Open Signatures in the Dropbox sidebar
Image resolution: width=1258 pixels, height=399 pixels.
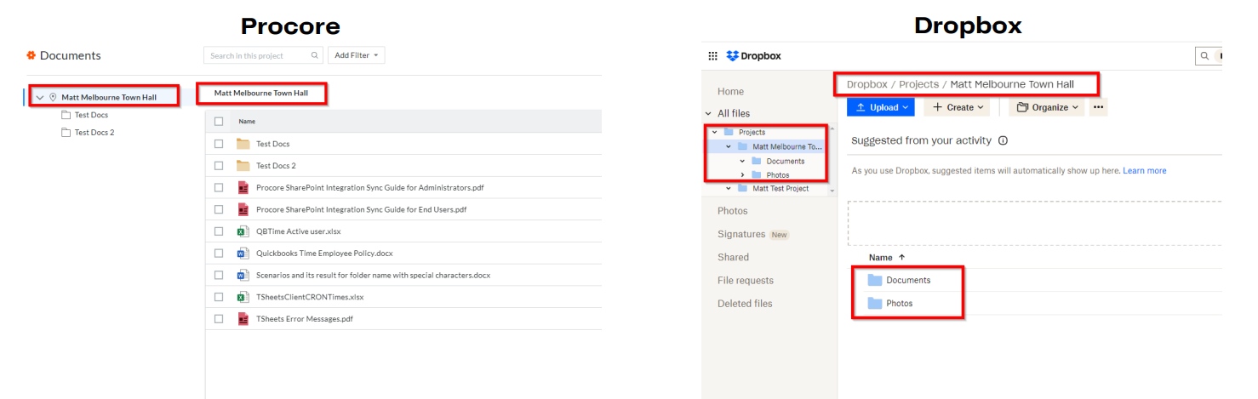coord(741,234)
